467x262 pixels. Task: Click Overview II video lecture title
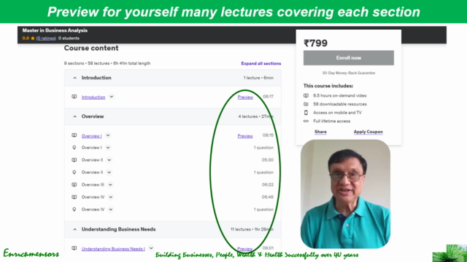pyautogui.click(x=93, y=160)
